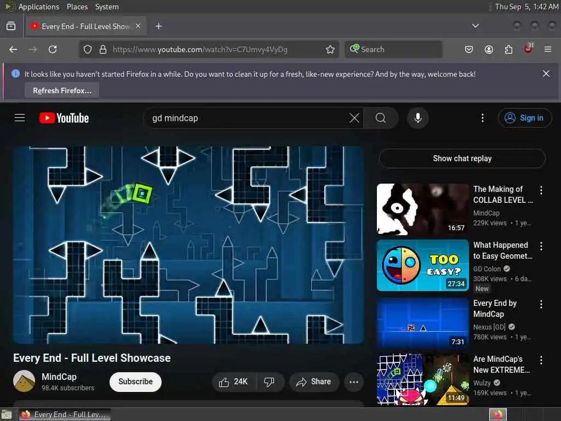Open MindCap channel avatar
Image resolution: width=561 pixels, height=421 pixels.
tap(24, 381)
